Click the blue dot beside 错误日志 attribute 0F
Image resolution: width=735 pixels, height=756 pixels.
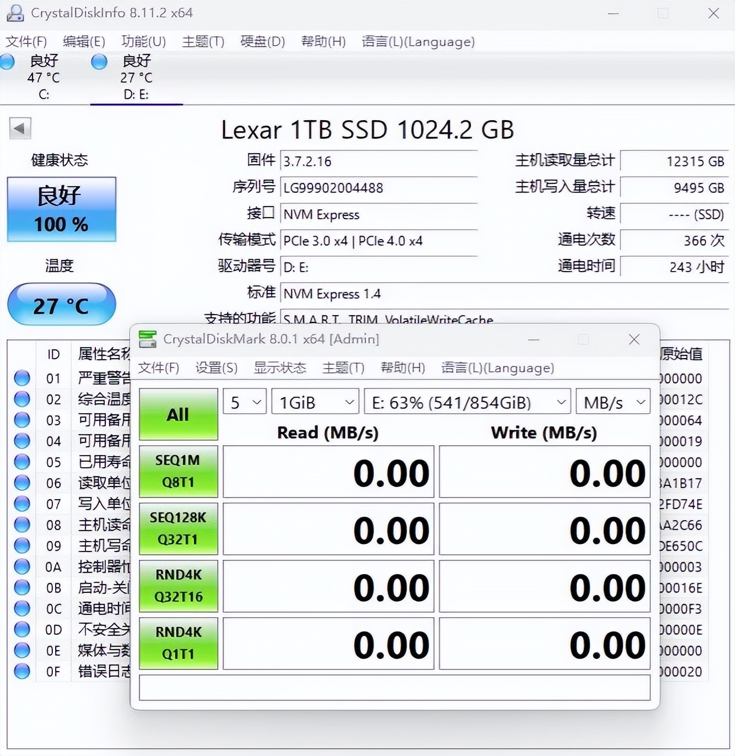[x=22, y=671]
